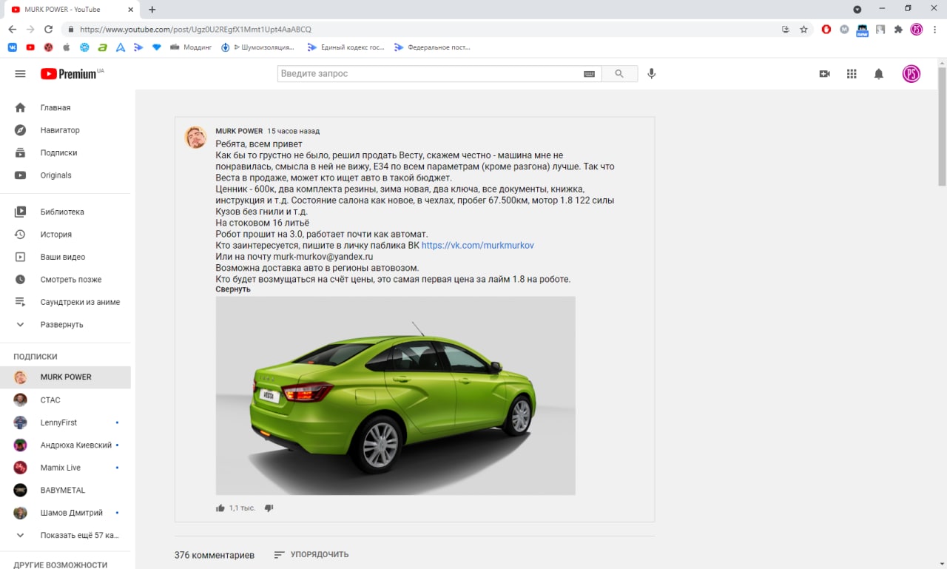Open the red AdBlock hand extension
Image resolution: width=947 pixels, height=569 pixels.
click(x=826, y=30)
